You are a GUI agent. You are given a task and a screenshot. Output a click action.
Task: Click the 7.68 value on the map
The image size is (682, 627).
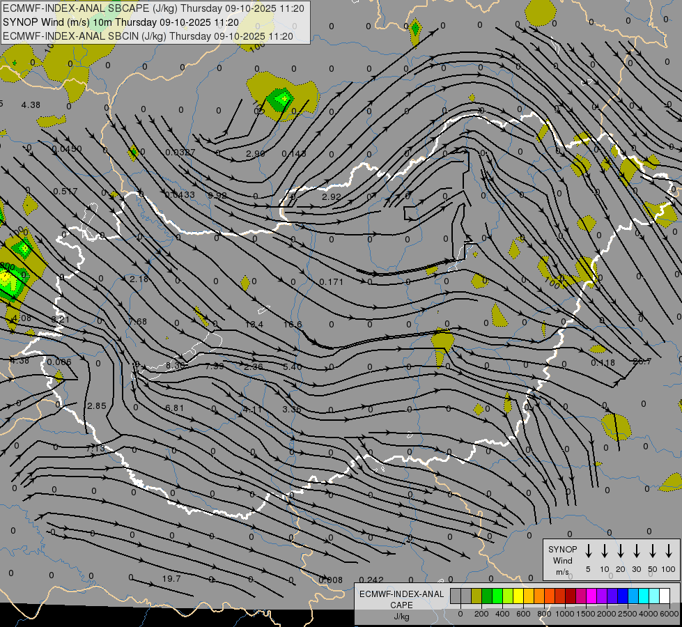138,322
